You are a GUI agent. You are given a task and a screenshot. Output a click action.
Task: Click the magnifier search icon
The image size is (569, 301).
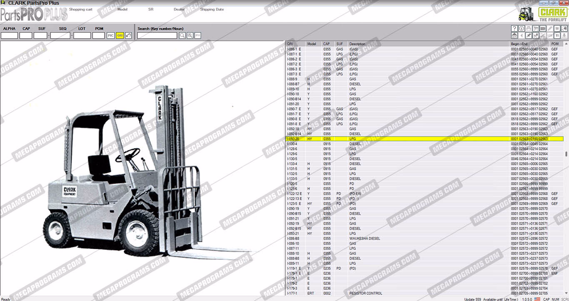click(x=182, y=35)
